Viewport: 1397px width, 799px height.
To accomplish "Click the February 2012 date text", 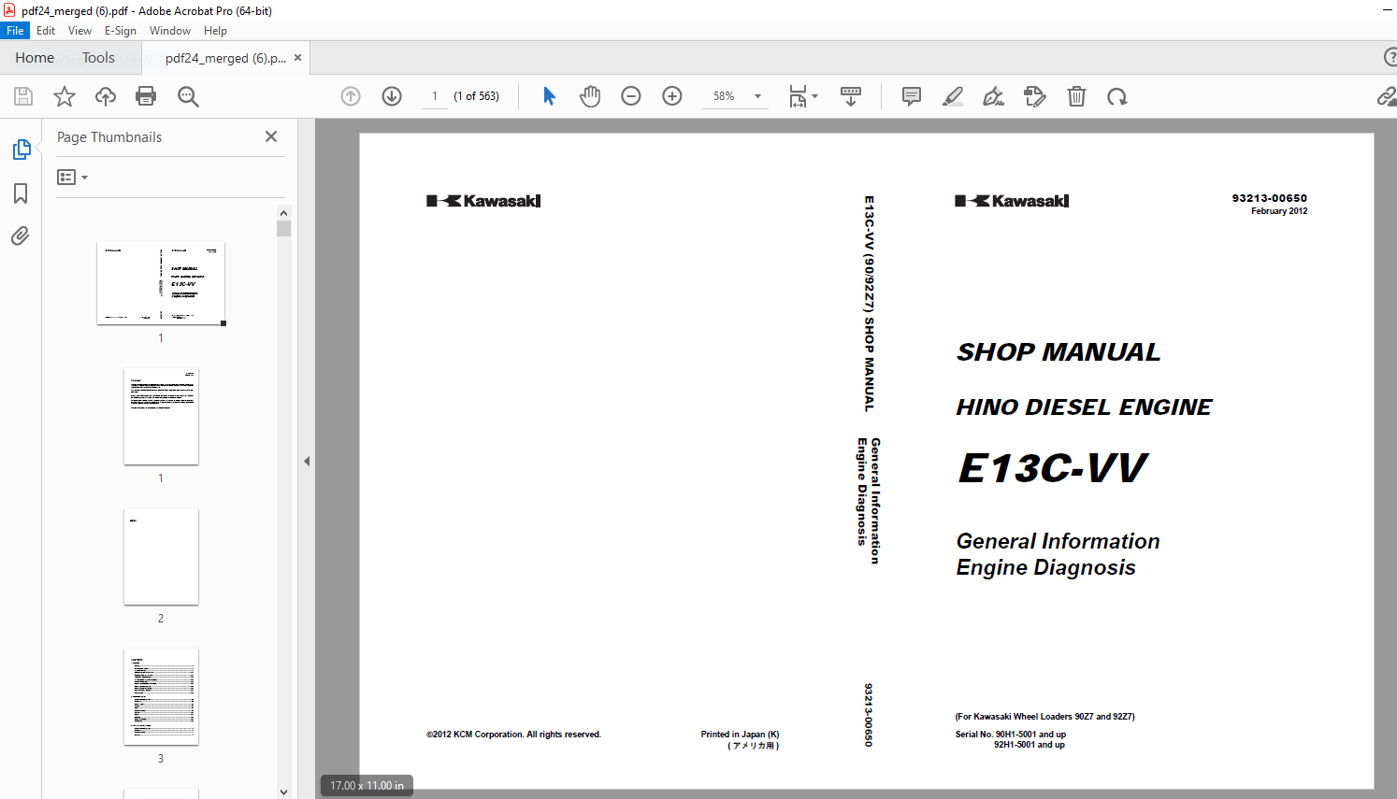I will [x=1279, y=211].
